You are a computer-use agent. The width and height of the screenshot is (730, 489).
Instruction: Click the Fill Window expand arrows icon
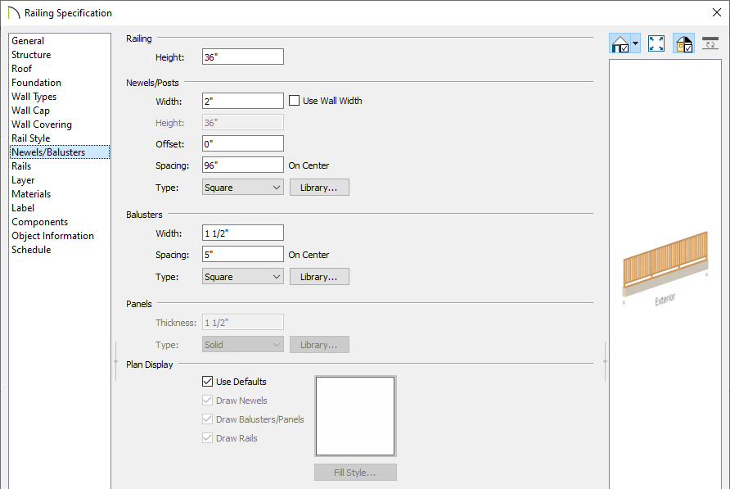[656, 43]
